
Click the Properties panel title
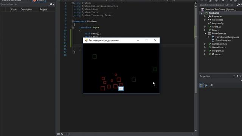205,76
